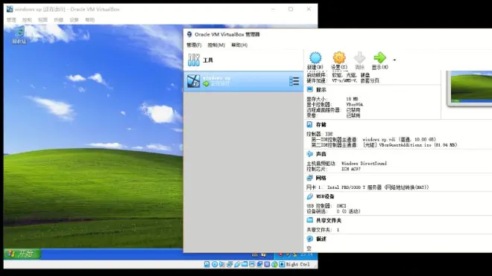Open 管理(F) menu in VirtualBox manager
The width and height of the screenshot is (492, 276).
[194, 45]
